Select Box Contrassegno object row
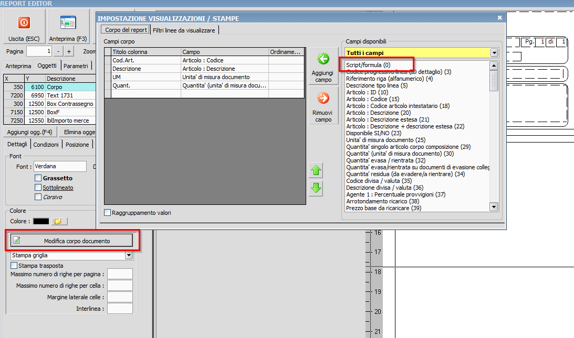 50,104
